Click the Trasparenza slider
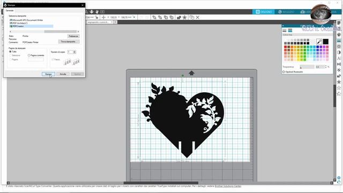Screen dimensions: 343x193 (307, 67)
